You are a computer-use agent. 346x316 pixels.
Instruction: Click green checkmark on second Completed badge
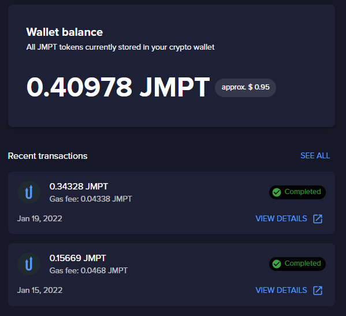277,263
